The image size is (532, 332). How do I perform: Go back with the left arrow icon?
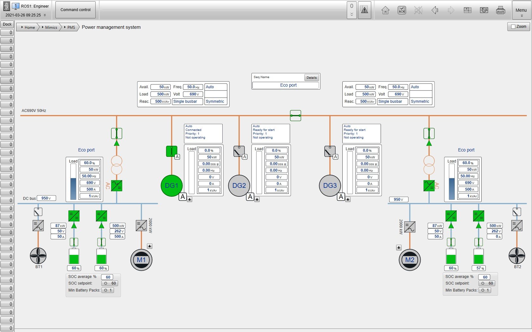pyautogui.click(x=435, y=10)
